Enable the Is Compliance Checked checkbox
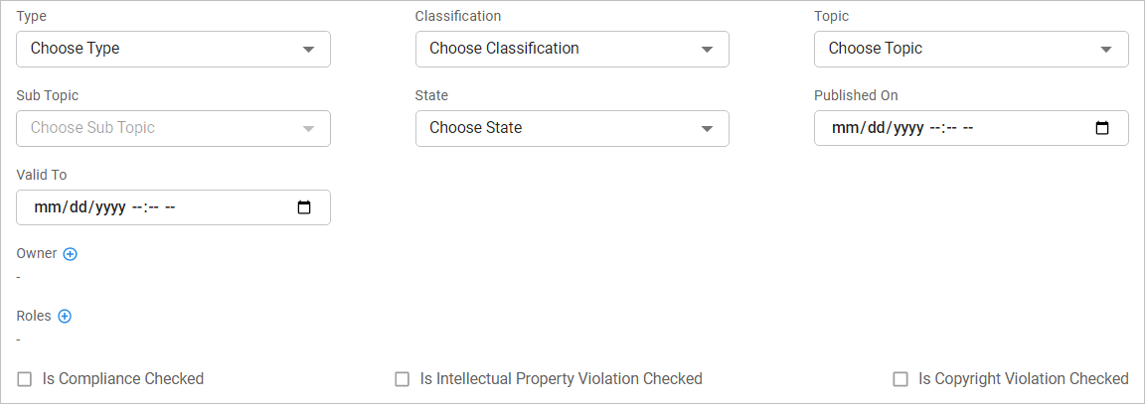This screenshot has width=1145, height=404. point(25,379)
